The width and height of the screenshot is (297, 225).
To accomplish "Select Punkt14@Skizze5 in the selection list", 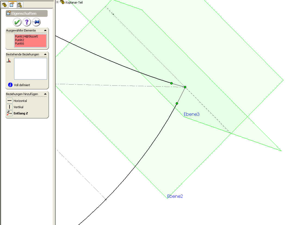I will point(27,36).
